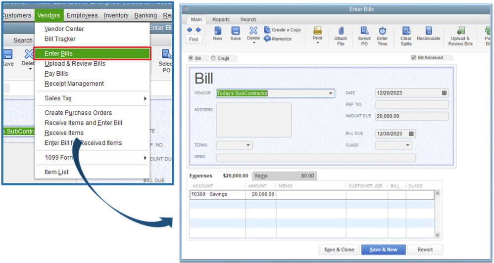494x263 pixels.
Task: Click the Recalculate calculator icon
Action: click(x=428, y=31)
